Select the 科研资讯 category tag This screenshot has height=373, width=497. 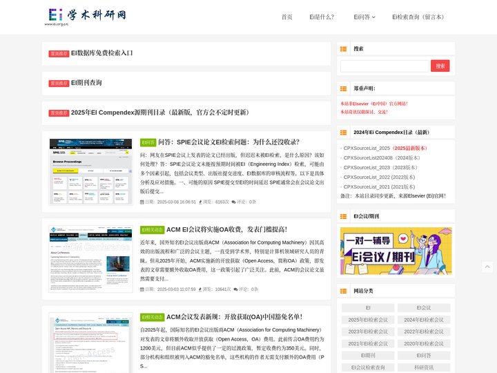424,367
